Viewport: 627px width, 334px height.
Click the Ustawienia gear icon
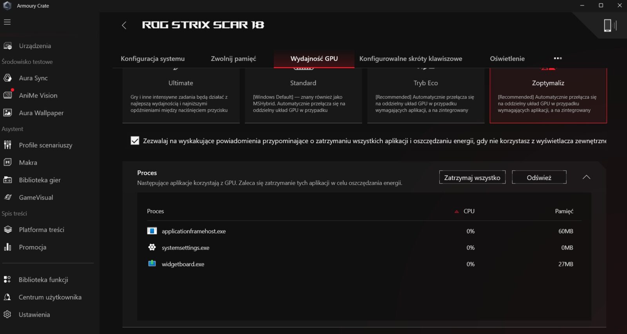click(7, 314)
